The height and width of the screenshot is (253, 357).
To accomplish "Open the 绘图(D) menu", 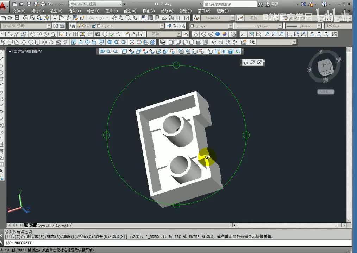I will 130,11.
